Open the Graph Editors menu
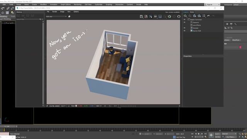247x139 pixels. [66, 5]
